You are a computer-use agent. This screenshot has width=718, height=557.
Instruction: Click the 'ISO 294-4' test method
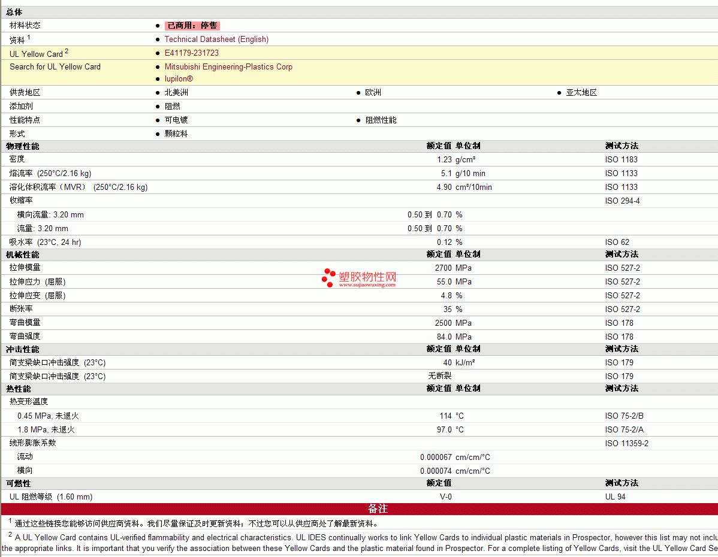tap(622, 201)
